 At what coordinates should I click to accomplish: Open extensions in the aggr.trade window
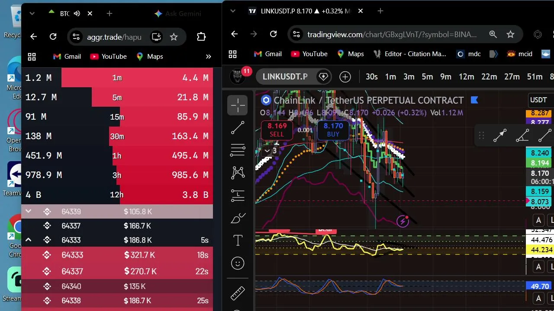(x=201, y=37)
